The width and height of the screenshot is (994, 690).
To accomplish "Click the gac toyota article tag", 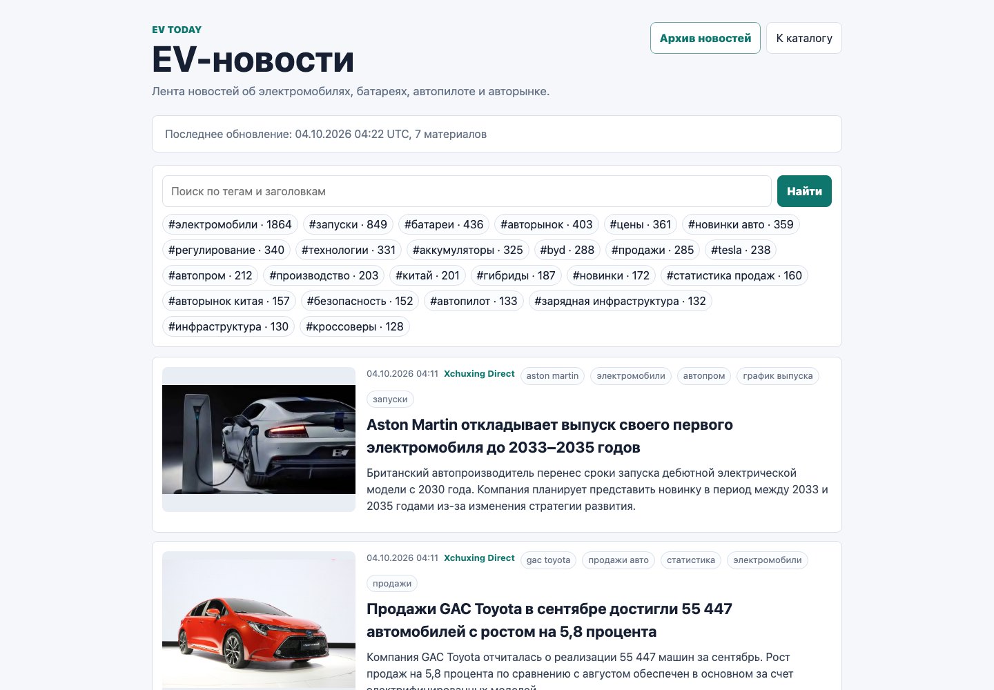I will [x=548, y=560].
